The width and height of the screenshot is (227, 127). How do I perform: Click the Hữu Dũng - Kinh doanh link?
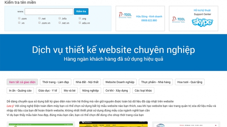point(149,17)
